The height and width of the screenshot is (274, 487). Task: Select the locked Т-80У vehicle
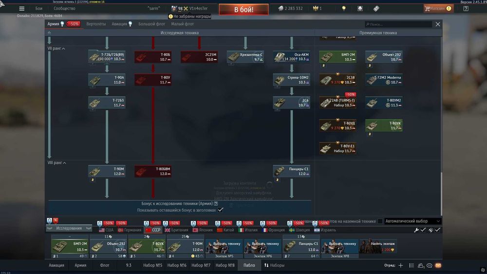[x=153, y=79]
